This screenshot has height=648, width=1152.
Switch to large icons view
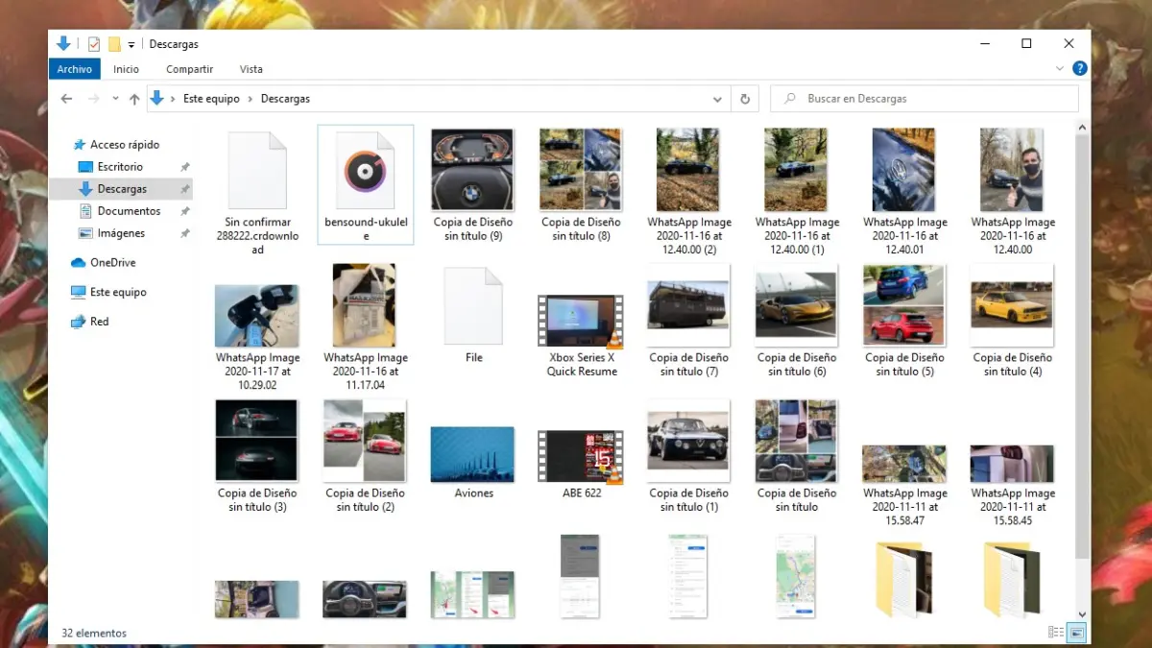click(1076, 632)
